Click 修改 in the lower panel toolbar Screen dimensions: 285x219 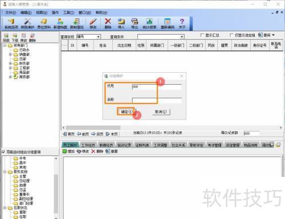pyautogui.click(x=83, y=151)
